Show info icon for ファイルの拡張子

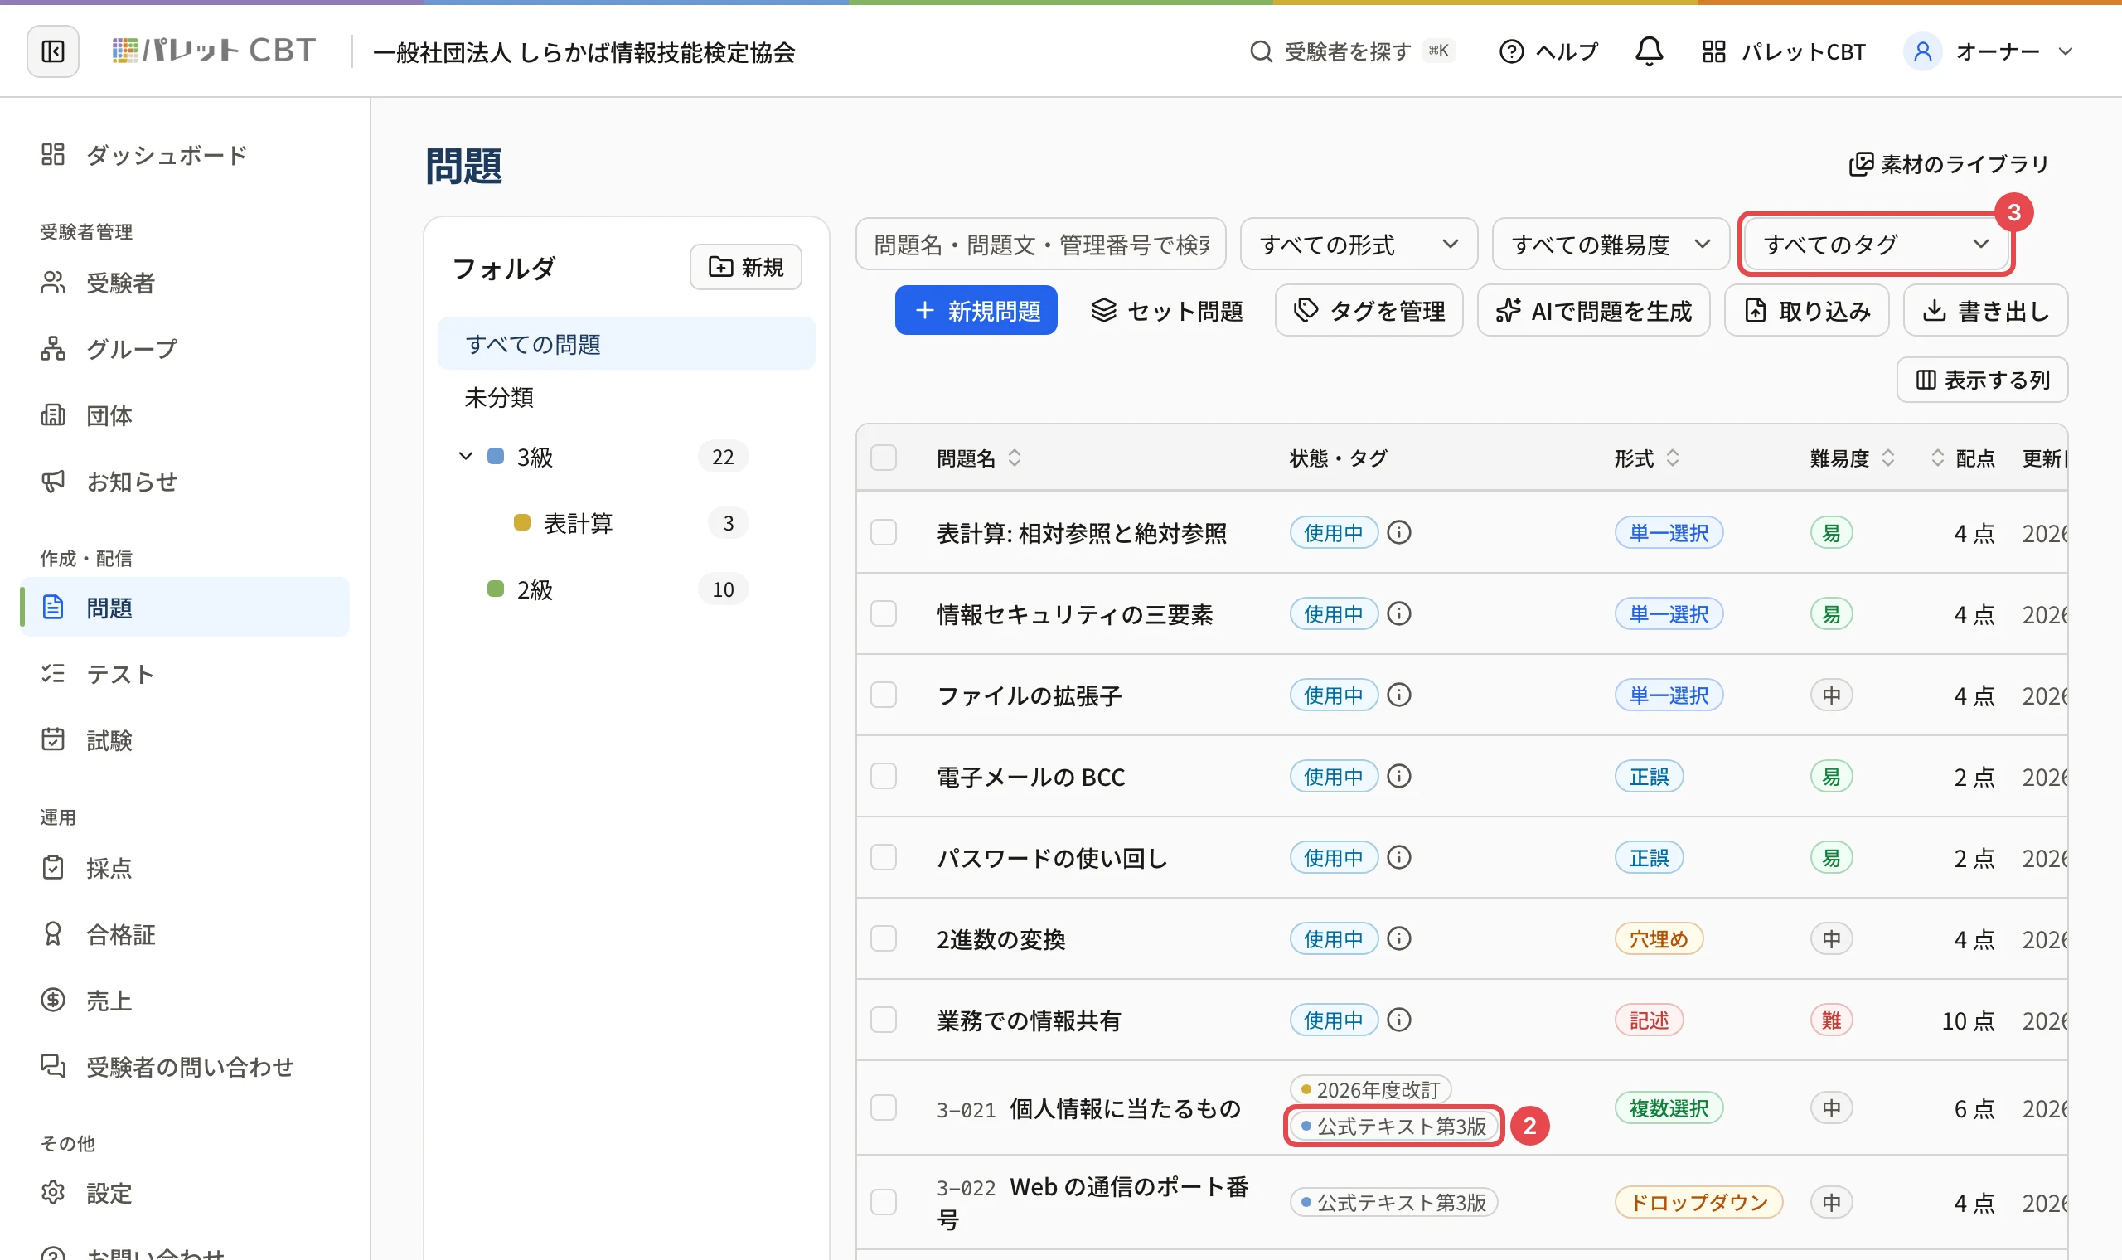click(x=1399, y=695)
